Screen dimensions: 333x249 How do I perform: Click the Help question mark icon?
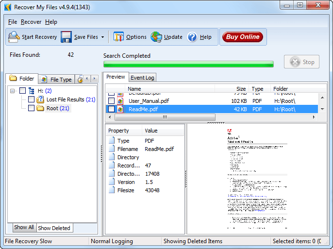(192, 37)
